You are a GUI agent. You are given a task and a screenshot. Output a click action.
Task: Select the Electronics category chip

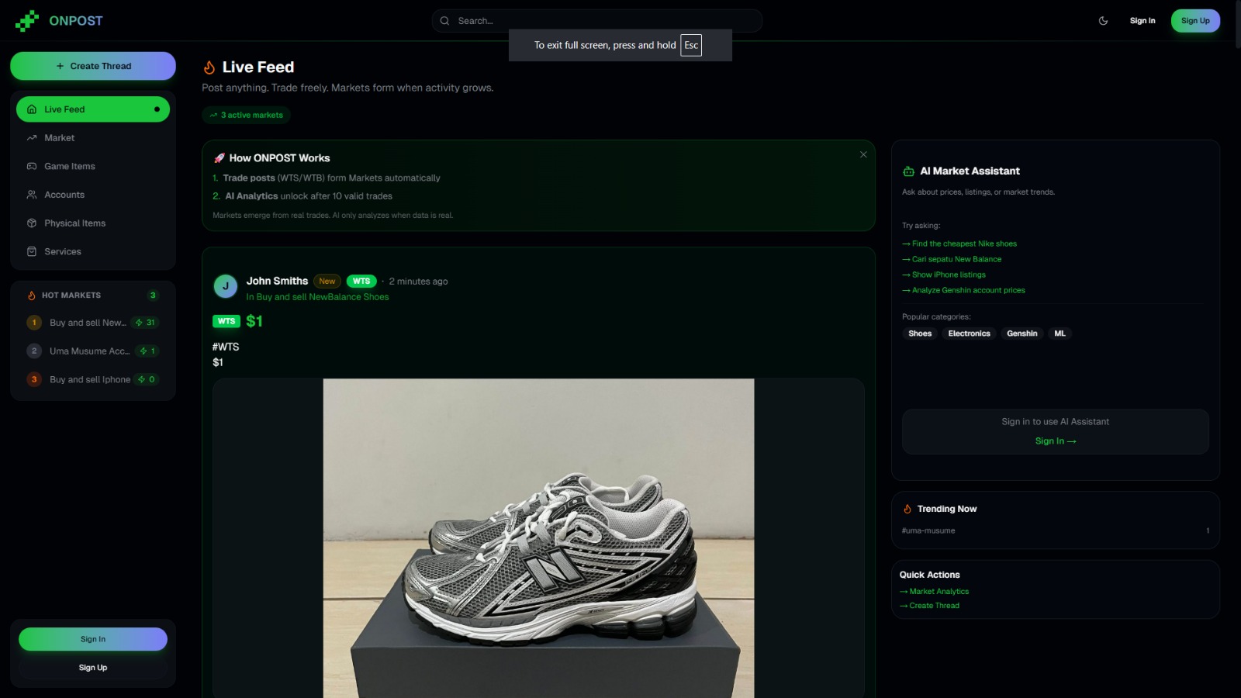[970, 333]
